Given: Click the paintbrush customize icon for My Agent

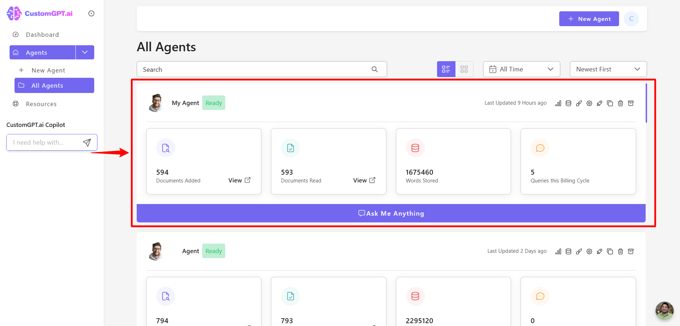Looking at the screenshot, I should pyautogui.click(x=579, y=103).
